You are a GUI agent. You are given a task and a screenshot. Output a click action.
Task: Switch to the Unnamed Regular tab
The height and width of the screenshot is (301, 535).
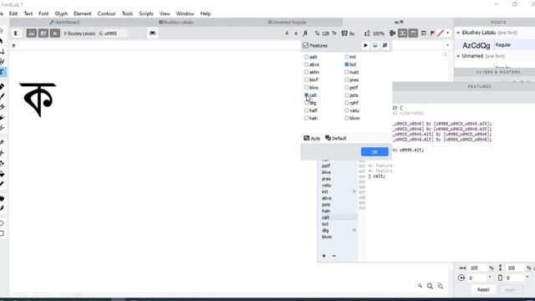[x=288, y=23]
